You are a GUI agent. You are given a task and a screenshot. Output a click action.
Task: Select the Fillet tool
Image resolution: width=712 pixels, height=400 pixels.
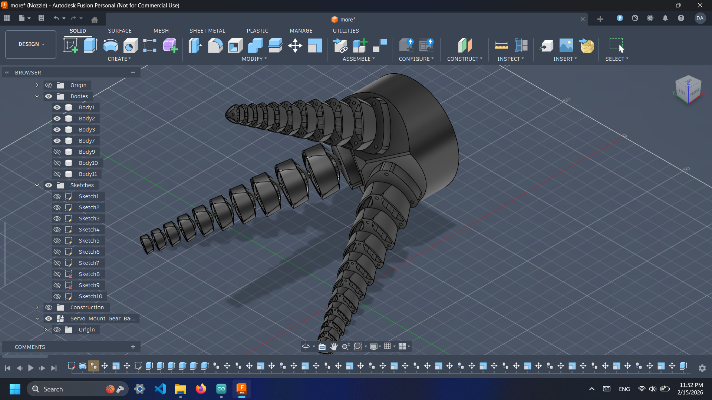tap(215, 46)
